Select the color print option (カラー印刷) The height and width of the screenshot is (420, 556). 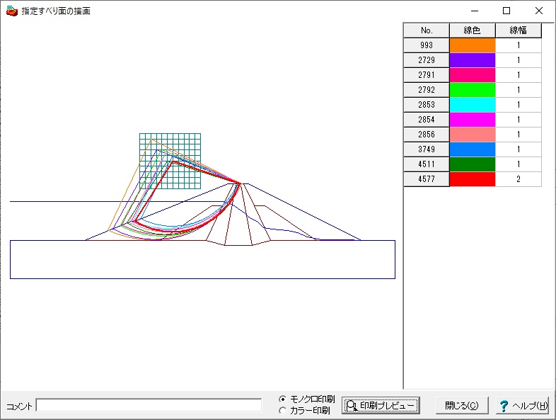[283, 410]
